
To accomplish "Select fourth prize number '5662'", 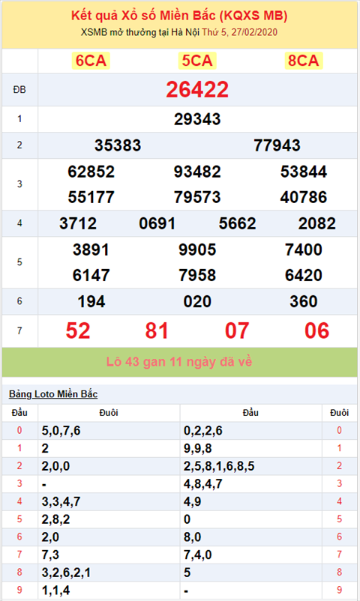I will click(237, 223).
